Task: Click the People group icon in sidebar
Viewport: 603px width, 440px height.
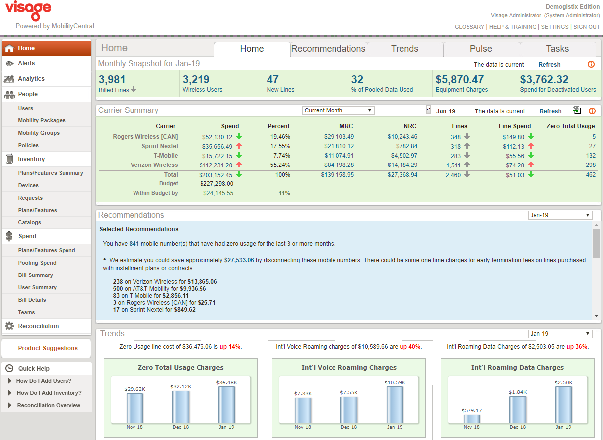Action: (9, 94)
